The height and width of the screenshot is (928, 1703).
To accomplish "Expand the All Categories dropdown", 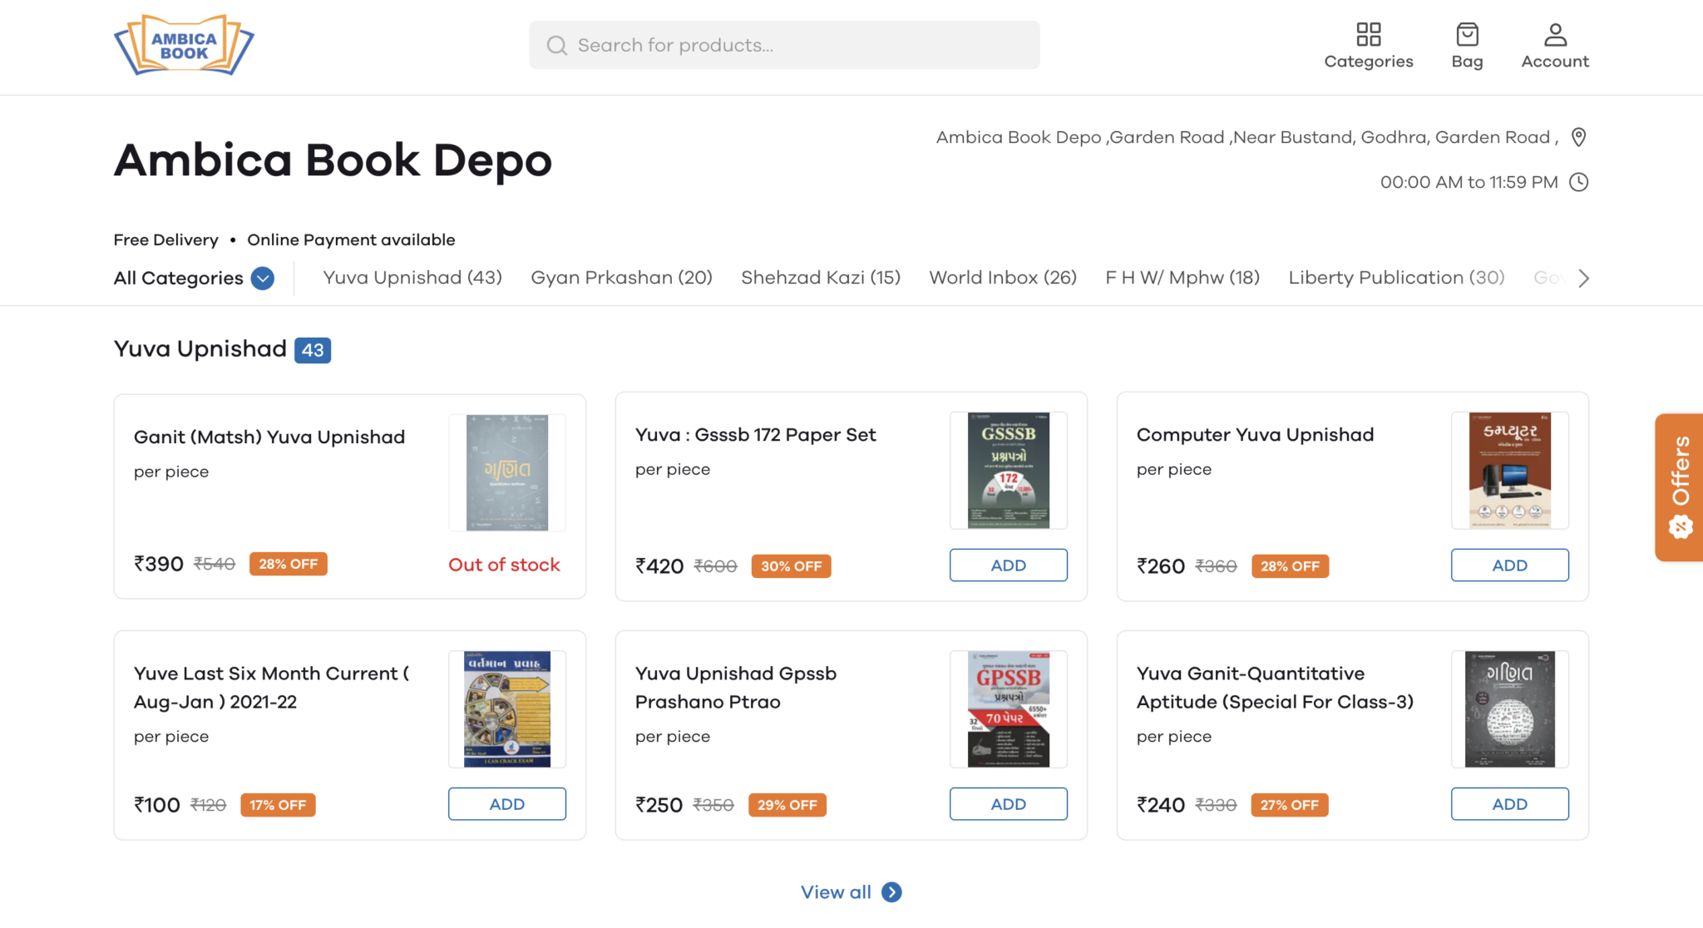I will tap(262, 279).
